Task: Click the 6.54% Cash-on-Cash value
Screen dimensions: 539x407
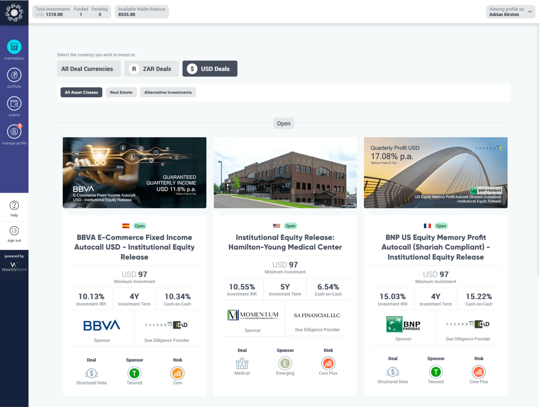Action: 328,287
